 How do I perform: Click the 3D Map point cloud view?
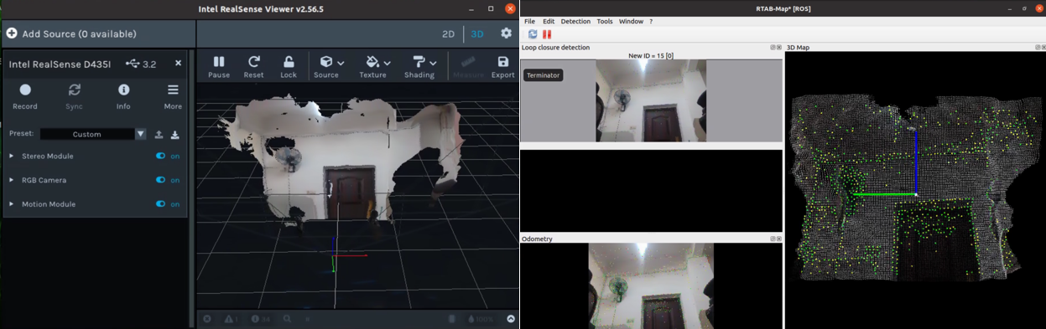tap(915, 190)
